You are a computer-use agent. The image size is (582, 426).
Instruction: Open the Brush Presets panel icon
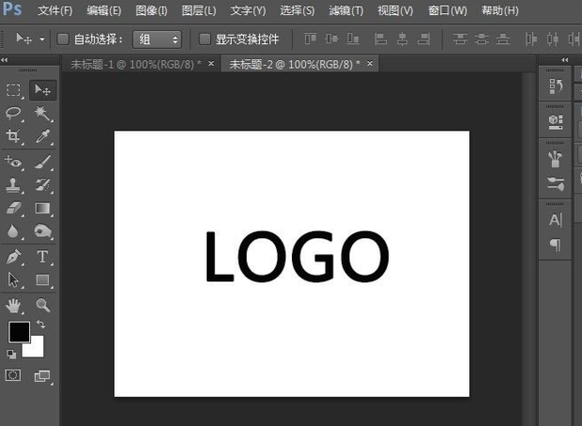pyautogui.click(x=556, y=158)
